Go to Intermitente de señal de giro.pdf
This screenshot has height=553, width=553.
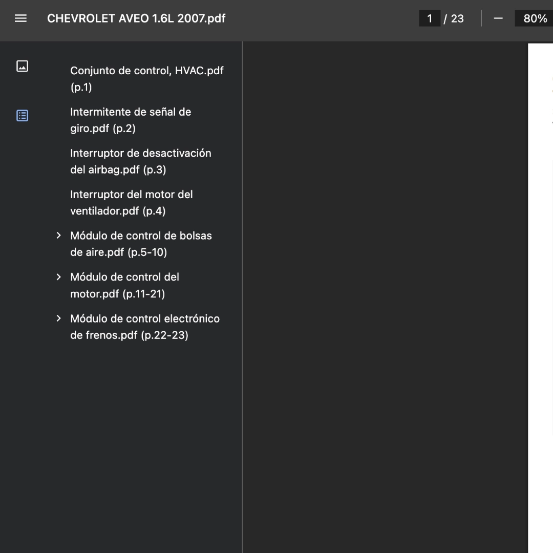click(x=131, y=120)
